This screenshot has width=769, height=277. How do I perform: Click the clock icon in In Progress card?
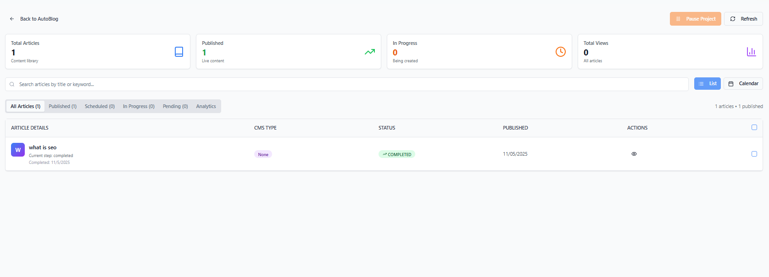[561, 52]
